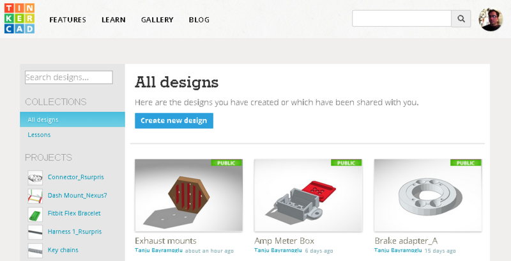511x261 pixels.
Task: Click Harness 1_Rsurpris project icon
Action: 35,231
